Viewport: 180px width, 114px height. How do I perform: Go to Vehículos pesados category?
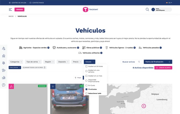(x=151, y=48)
